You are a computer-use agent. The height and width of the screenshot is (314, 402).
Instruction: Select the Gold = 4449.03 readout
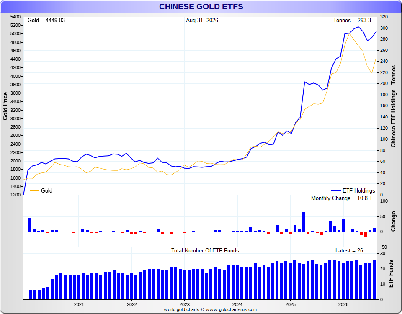click(x=46, y=20)
